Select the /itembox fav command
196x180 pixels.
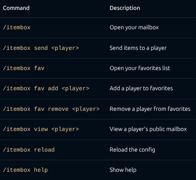[x=23, y=68]
